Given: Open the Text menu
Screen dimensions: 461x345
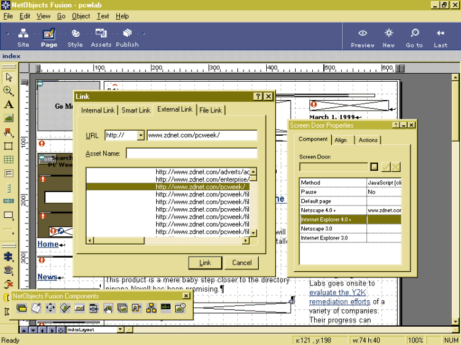Looking at the screenshot, I should click(103, 16).
